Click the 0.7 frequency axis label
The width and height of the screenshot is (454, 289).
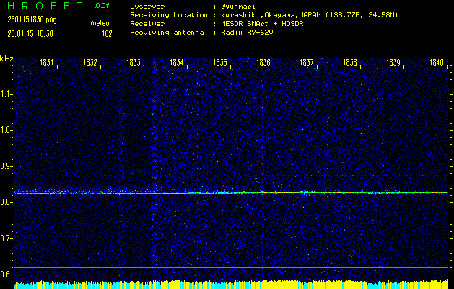pyautogui.click(x=6, y=238)
